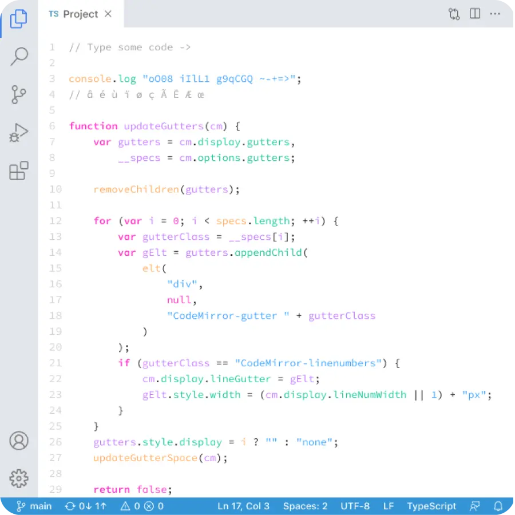The image size is (515, 515).
Task: Sync changes using the 0↓ 1↑ indicator
Action: 86,506
